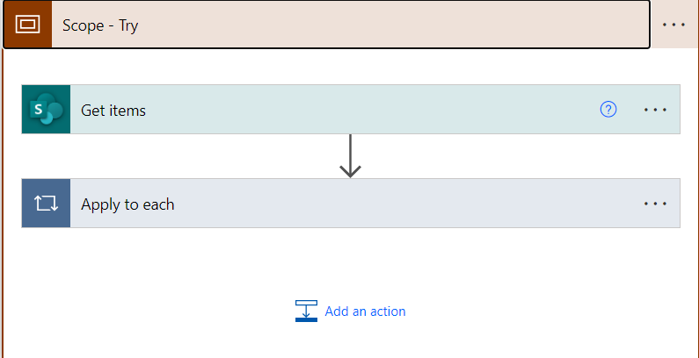Viewport: 699px width, 358px height.
Task: Click empty space in the Get items header bar
Action: point(369,110)
